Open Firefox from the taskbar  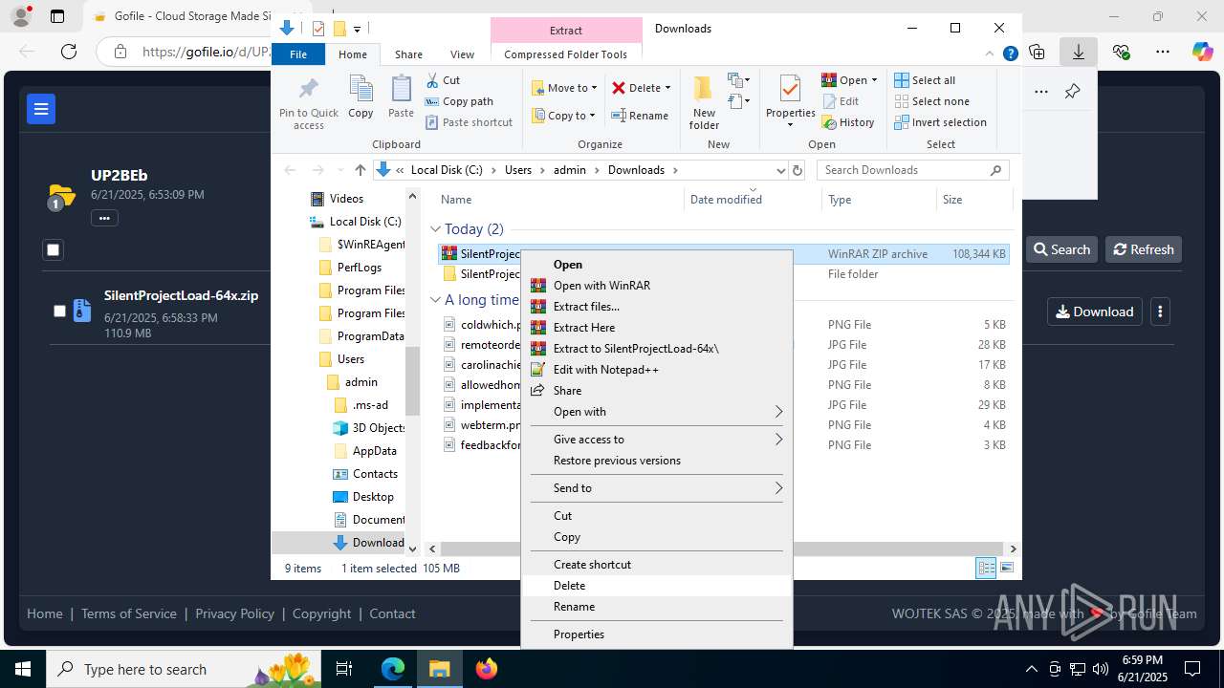[x=487, y=669]
